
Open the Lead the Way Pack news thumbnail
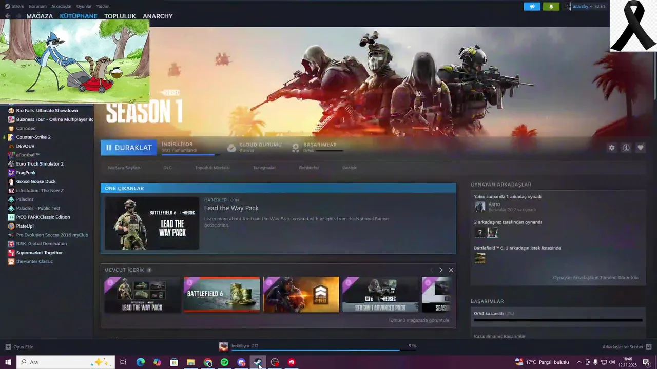[x=152, y=223]
